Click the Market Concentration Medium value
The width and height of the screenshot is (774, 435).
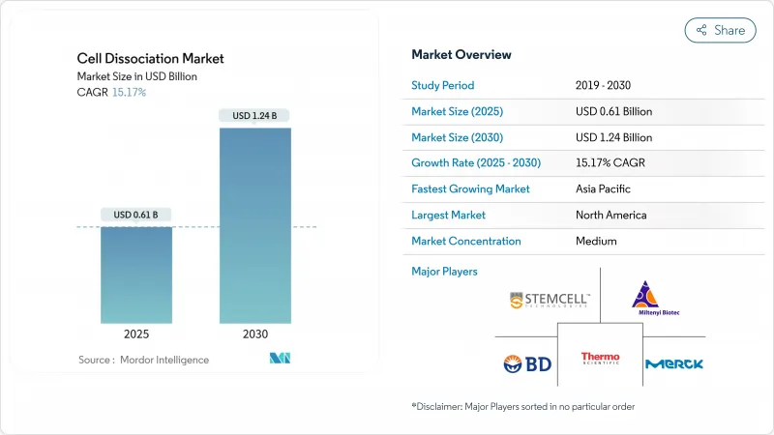click(x=596, y=241)
